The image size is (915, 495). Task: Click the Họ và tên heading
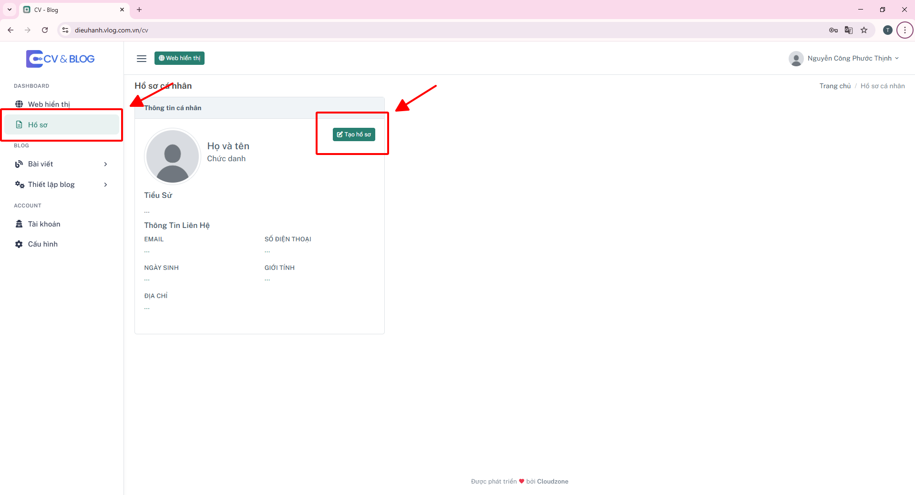228,146
